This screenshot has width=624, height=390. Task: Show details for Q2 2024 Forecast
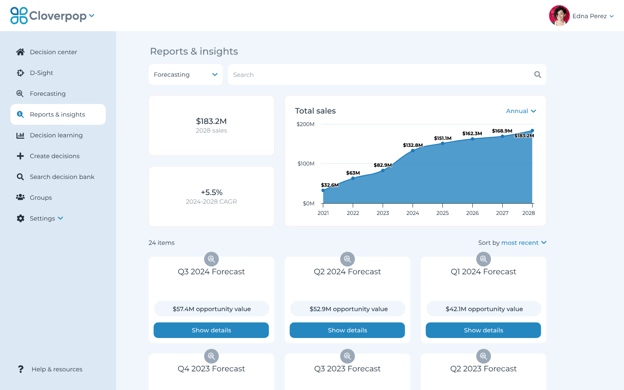coord(347,330)
